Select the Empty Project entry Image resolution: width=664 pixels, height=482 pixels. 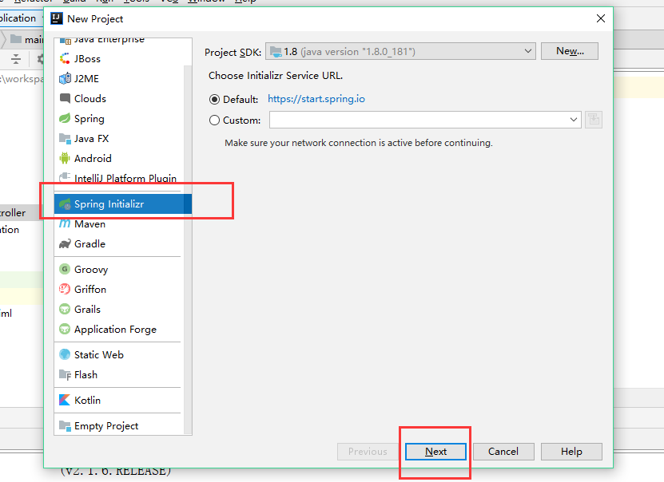click(x=119, y=426)
